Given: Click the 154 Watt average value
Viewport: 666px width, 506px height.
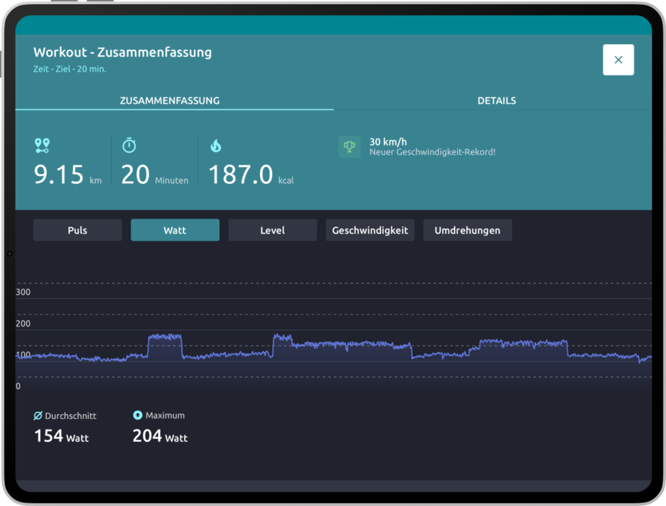Looking at the screenshot, I should [61, 436].
